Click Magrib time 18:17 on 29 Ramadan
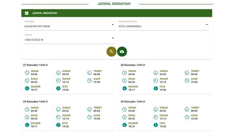The height and width of the screenshot is (132, 235). [34, 126]
